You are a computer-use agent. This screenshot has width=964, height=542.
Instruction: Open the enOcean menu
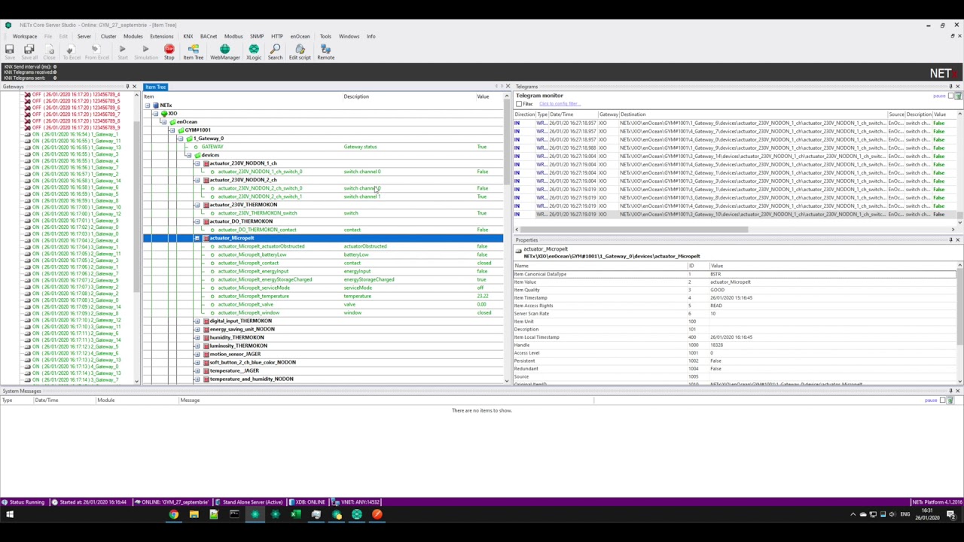click(300, 36)
